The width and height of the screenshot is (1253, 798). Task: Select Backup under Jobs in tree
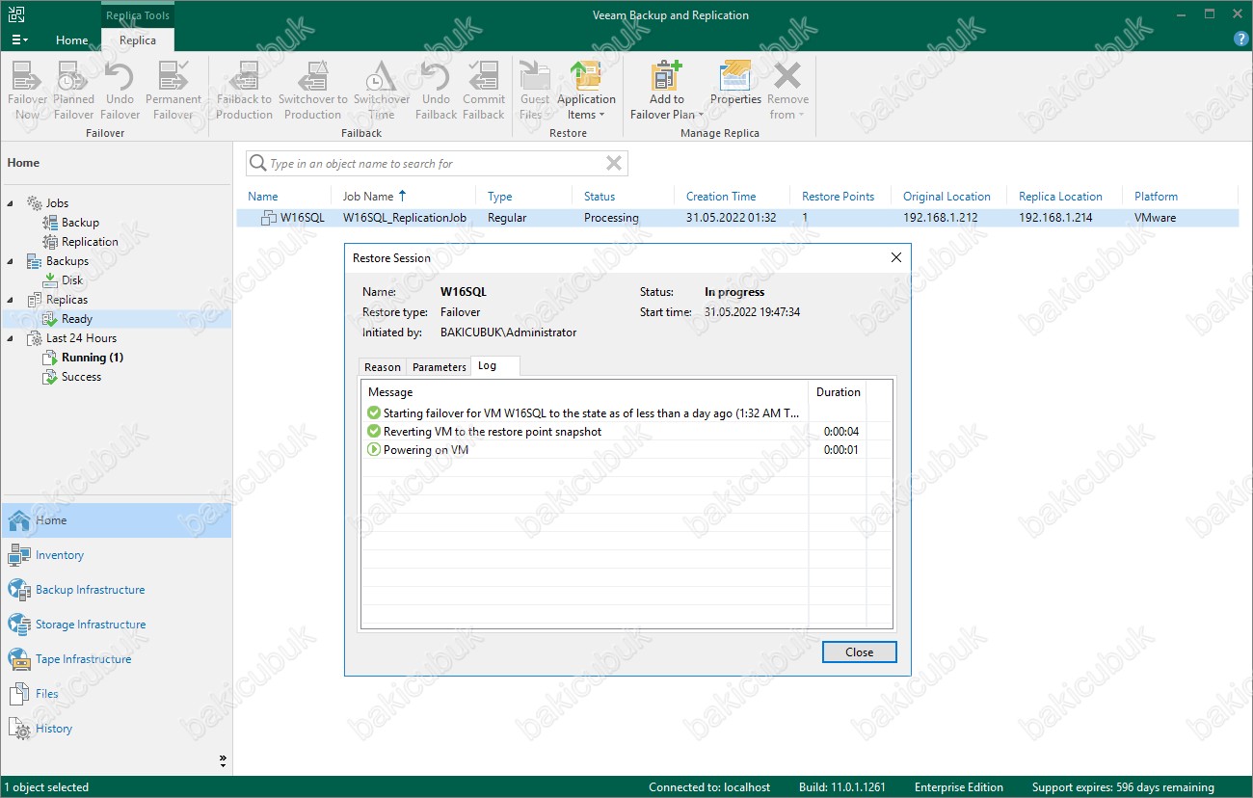[x=80, y=223]
